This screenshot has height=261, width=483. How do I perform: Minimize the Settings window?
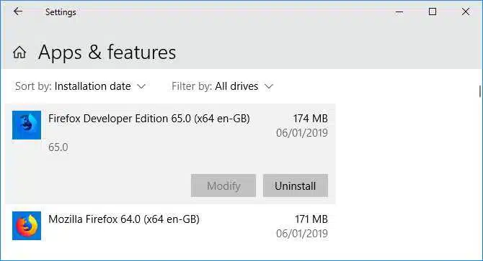click(x=399, y=12)
